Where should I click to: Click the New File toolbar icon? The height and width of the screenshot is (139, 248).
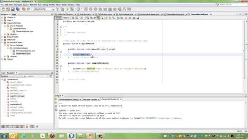pyautogui.click(x=3, y=9)
